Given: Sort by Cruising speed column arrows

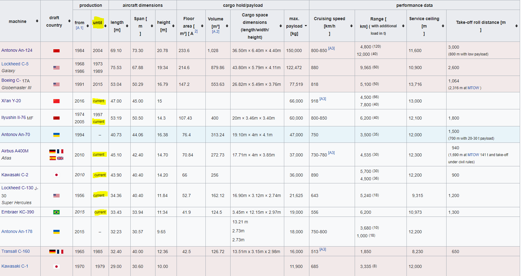Looking at the screenshot, I should [351, 26].
